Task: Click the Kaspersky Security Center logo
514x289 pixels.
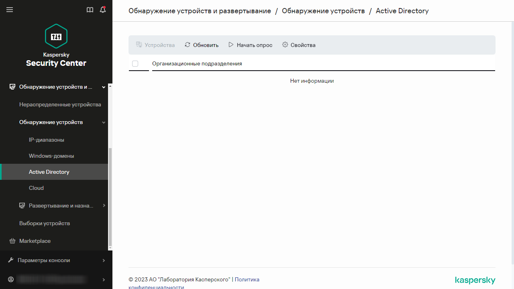Action: (x=56, y=45)
